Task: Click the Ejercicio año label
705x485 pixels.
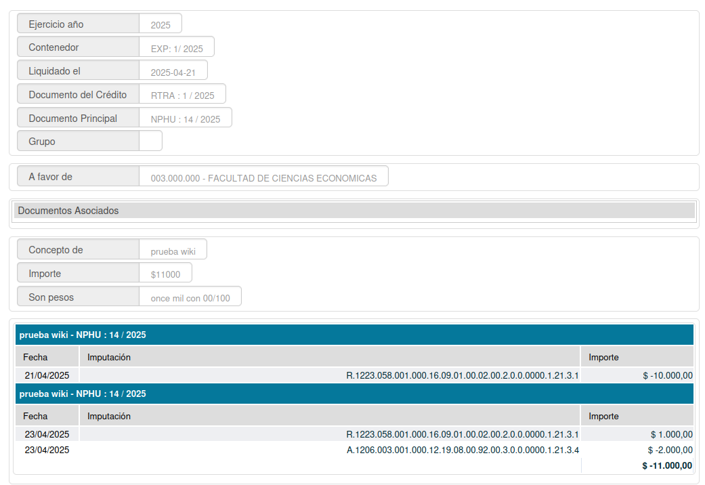Action: tap(56, 24)
